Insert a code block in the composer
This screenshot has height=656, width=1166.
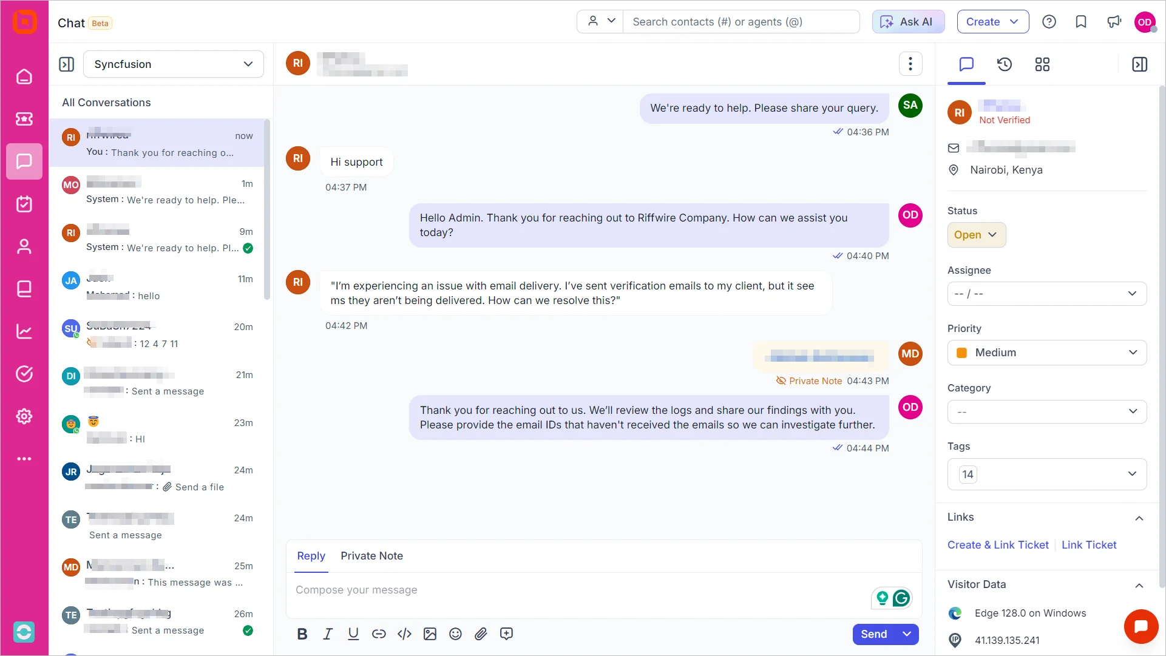[x=404, y=634]
